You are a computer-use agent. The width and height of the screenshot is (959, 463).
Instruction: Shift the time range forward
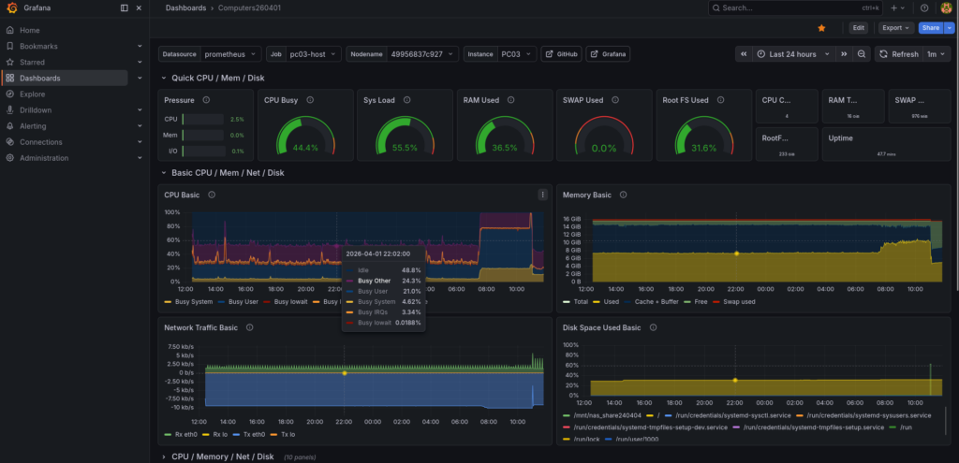[x=844, y=54]
